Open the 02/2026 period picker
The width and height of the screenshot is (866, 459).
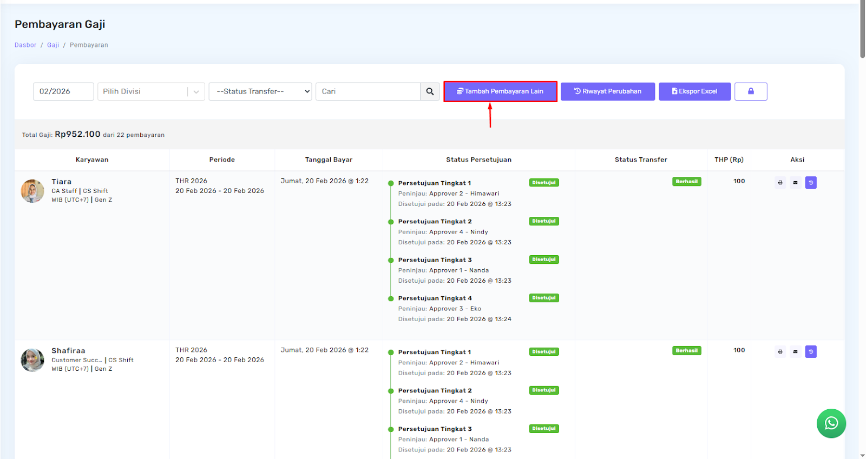[x=63, y=91]
